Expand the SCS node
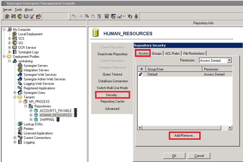 point(9,38)
